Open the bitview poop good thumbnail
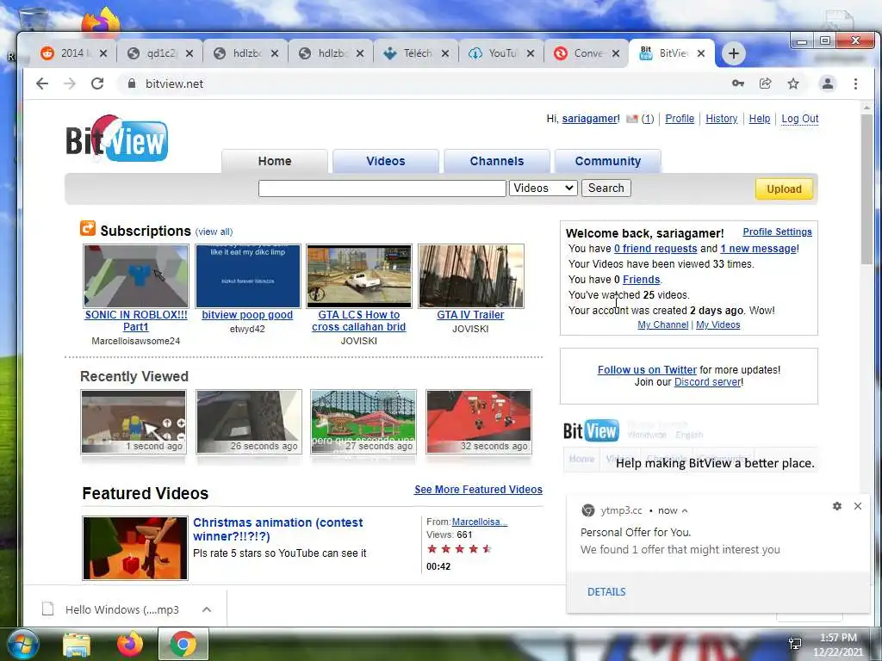 point(247,276)
